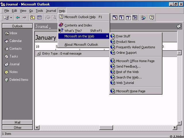The width and height of the screenshot is (184, 138).
Task: Open the Go menu
Action: click(x=31, y=11)
